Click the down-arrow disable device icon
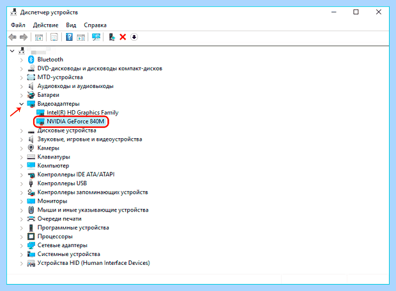 point(134,38)
